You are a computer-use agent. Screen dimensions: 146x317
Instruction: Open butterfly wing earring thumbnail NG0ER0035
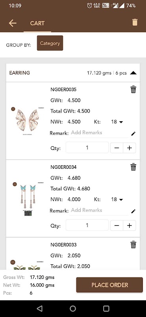point(27,121)
